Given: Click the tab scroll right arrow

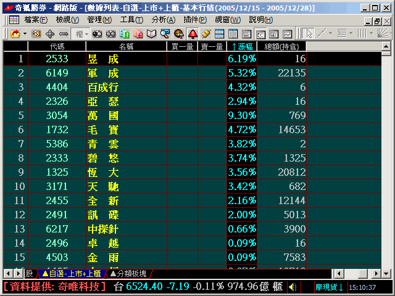Looking at the screenshot, I should coord(18,274).
